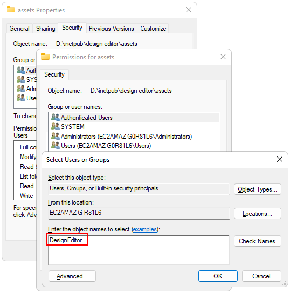This screenshot has width=290, height=293.
Task: Switch to the General tab in assets Properties
Action: 19,29
